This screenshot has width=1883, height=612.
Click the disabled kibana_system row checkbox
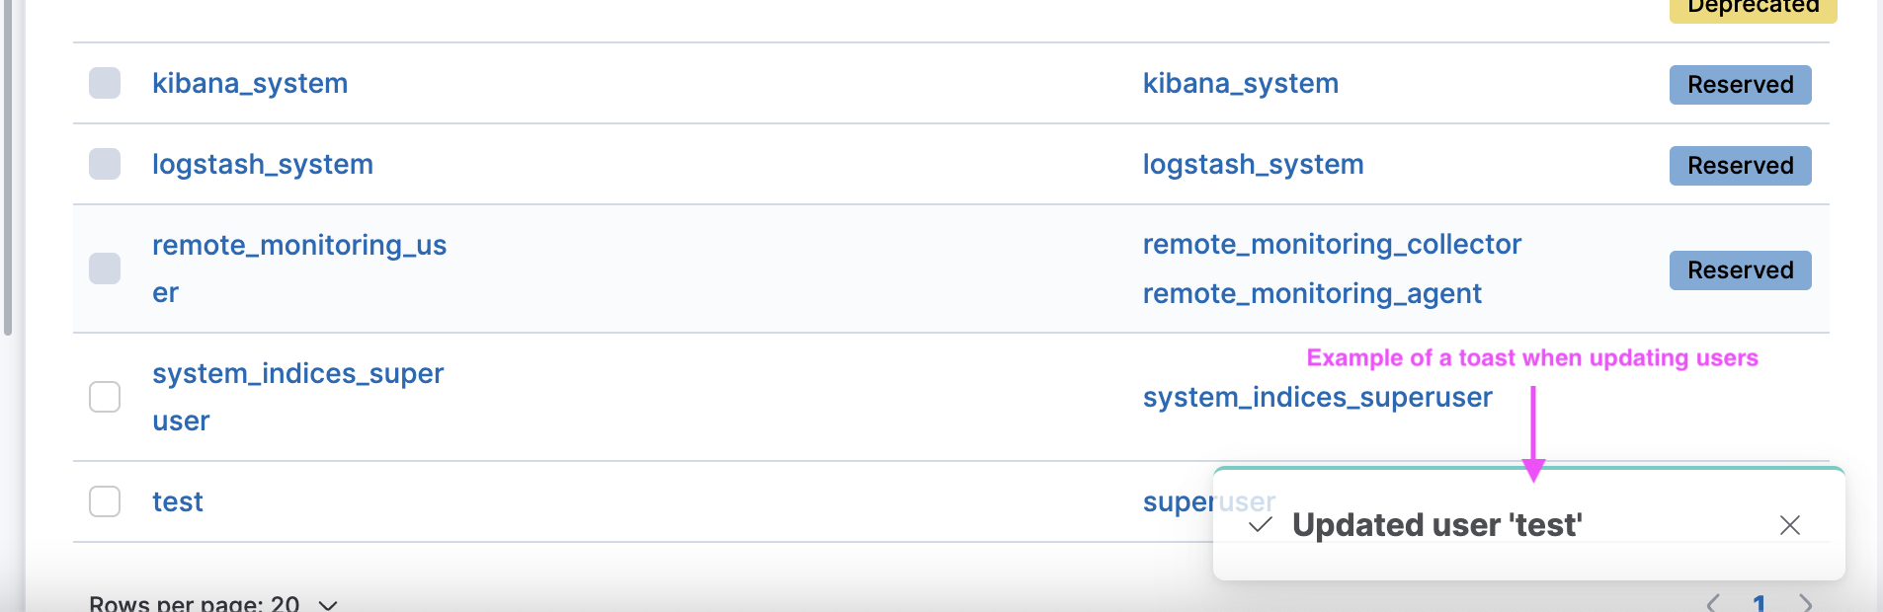[x=105, y=83]
